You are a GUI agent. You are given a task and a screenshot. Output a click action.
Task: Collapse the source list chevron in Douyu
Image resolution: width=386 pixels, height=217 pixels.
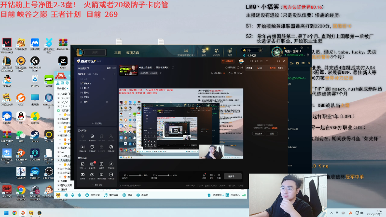click(x=104, y=79)
